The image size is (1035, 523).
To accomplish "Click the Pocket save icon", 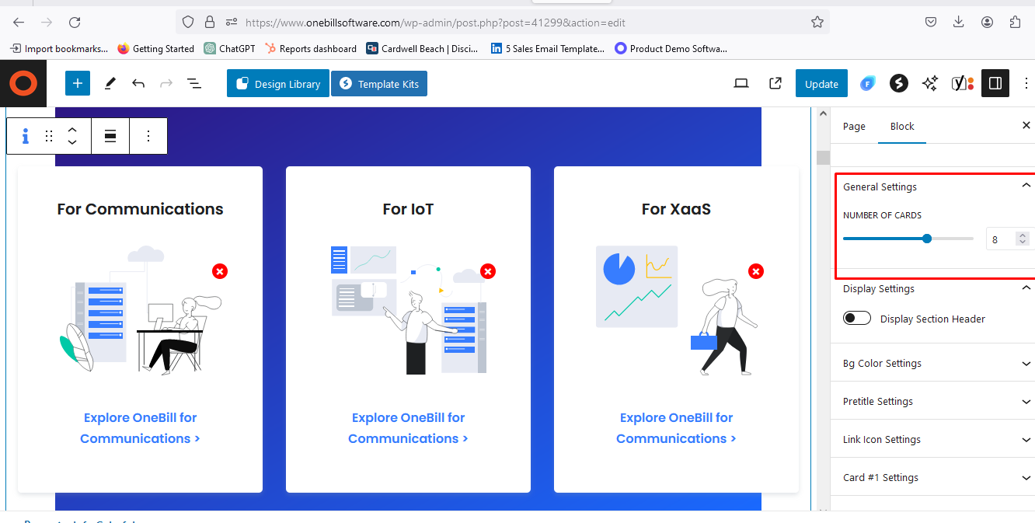I will 931,22.
